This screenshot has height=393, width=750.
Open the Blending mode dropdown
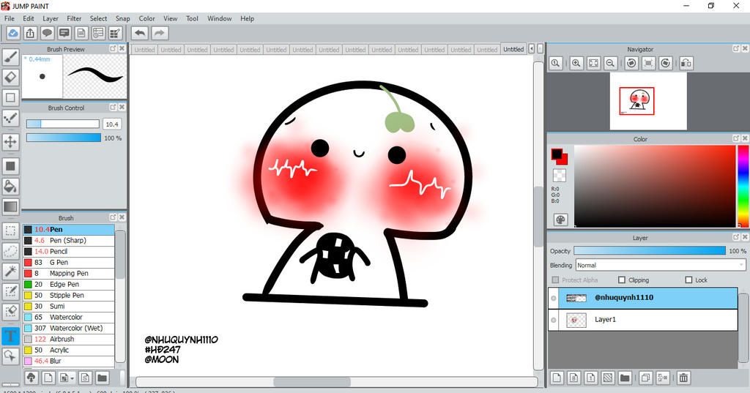[661, 265]
